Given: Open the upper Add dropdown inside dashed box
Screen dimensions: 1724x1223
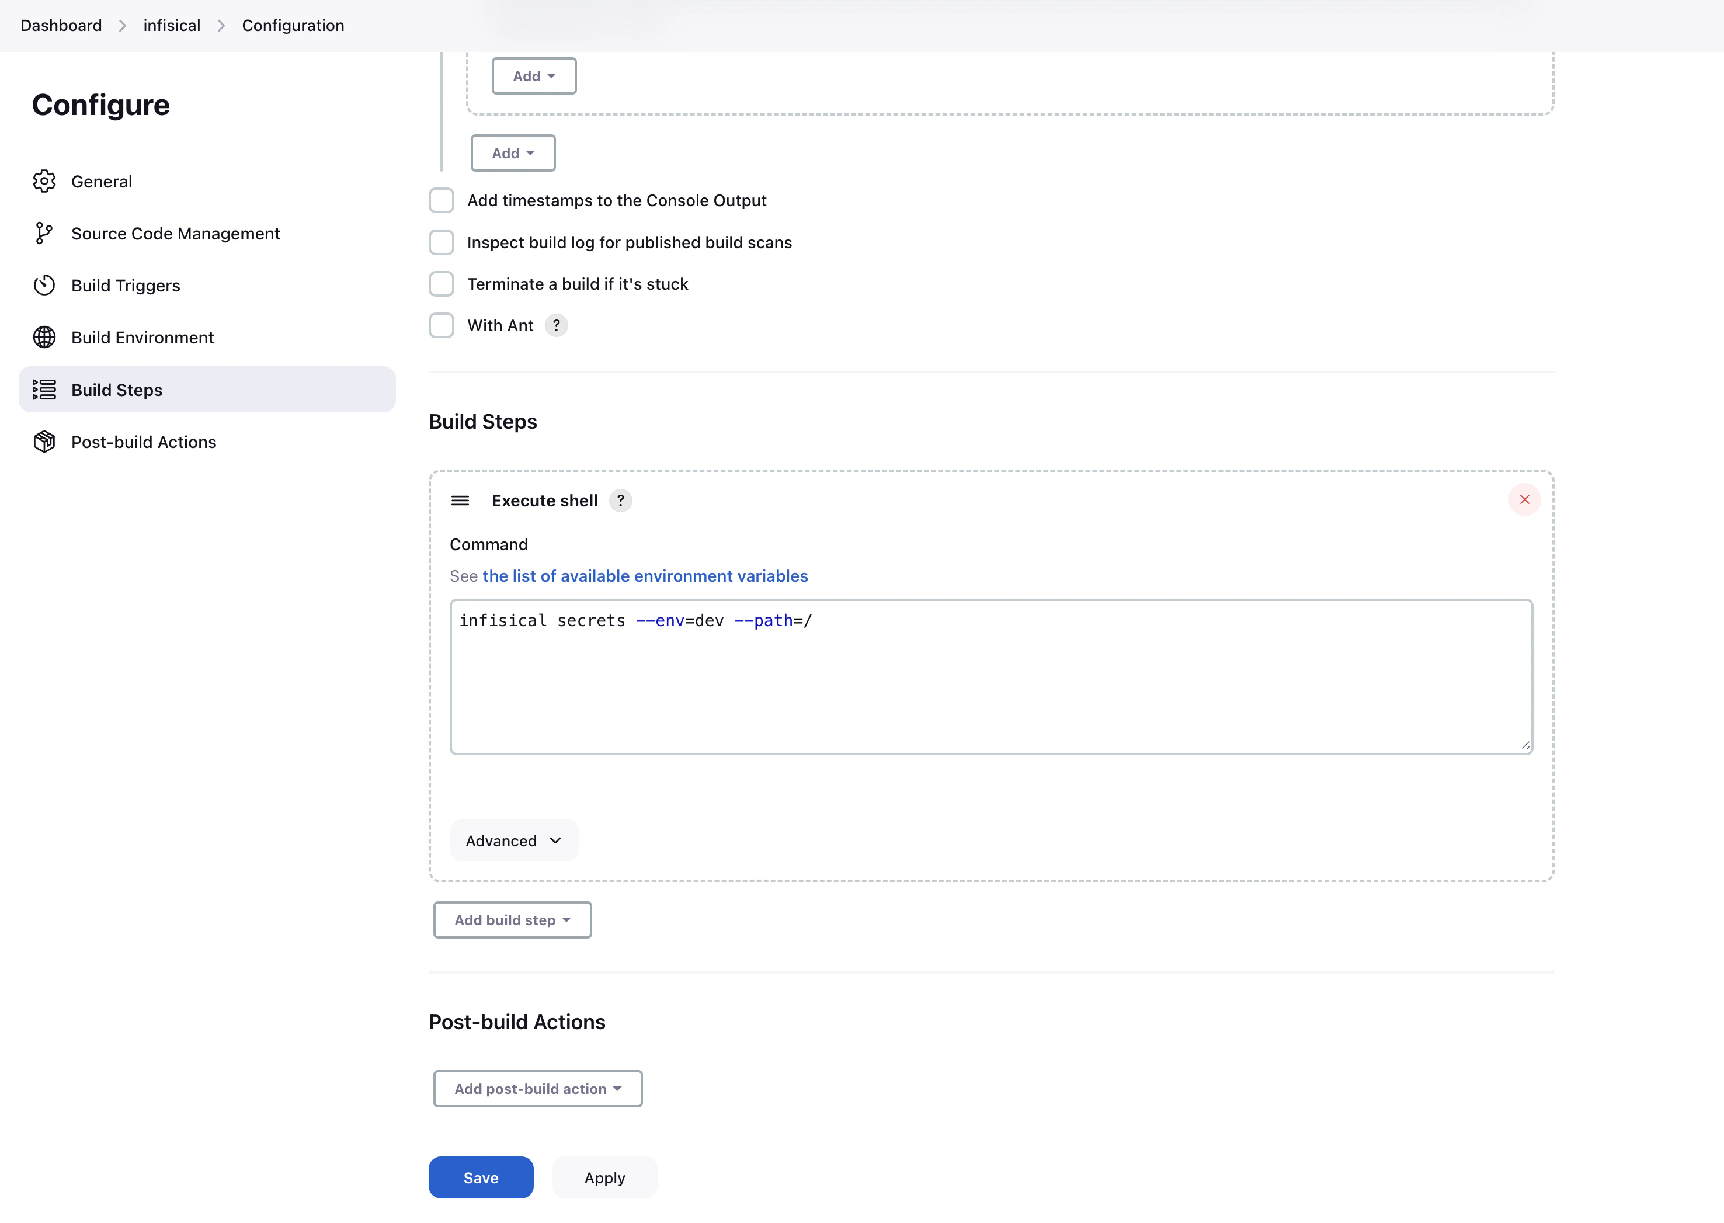Looking at the screenshot, I should [534, 76].
